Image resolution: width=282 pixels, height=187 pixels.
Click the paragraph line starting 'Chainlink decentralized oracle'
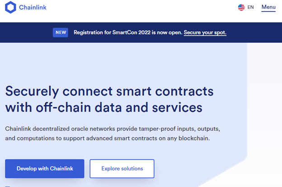coord(113,129)
